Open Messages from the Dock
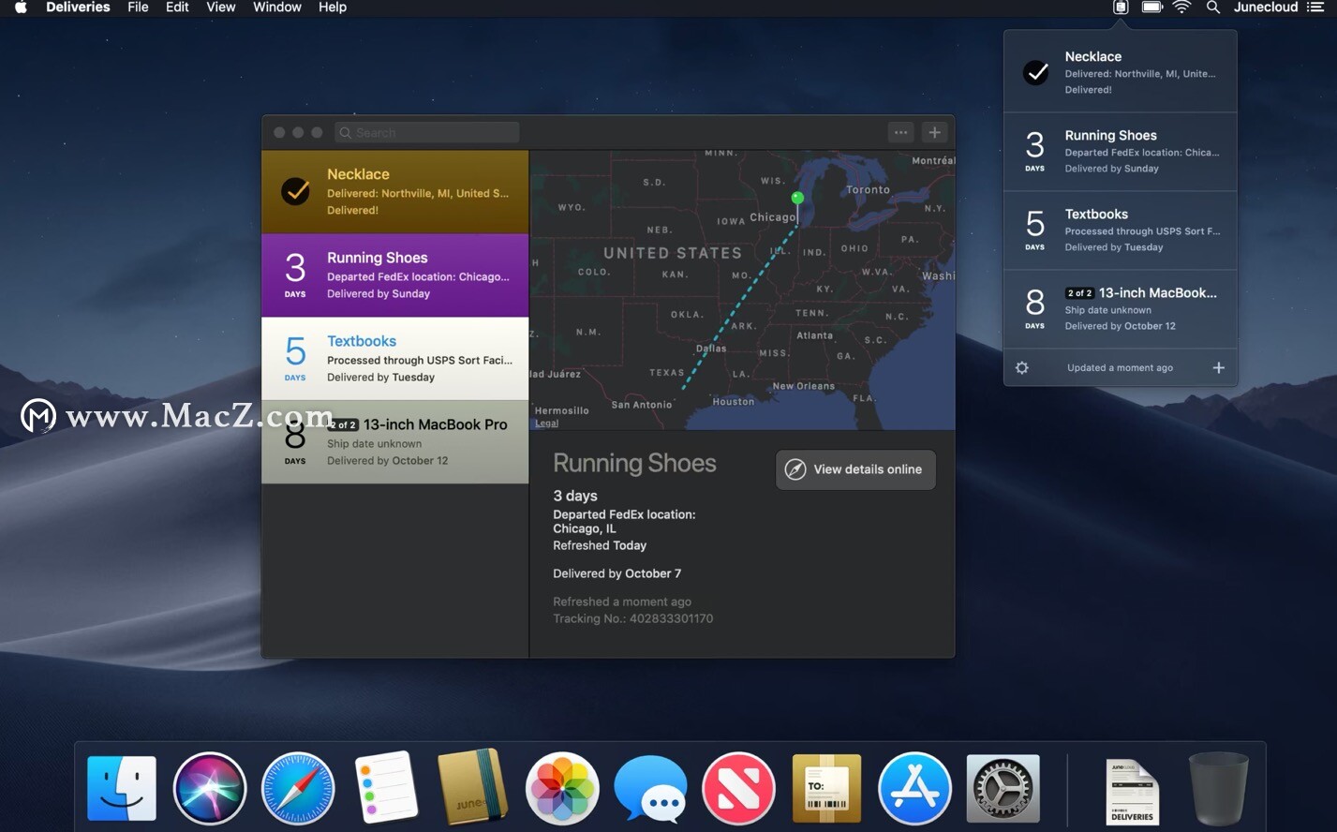1337x832 pixels. click(650, 788)
